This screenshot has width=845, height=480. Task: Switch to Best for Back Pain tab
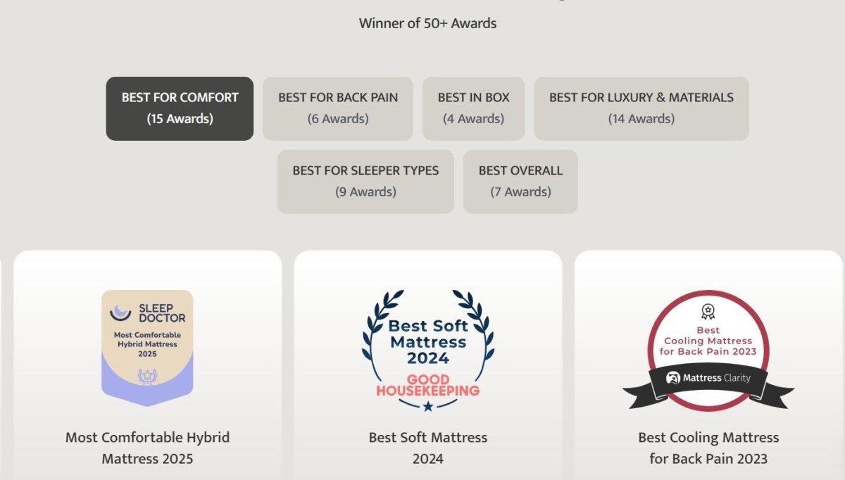338,108
